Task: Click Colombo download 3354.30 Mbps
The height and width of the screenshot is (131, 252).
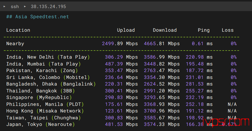Action: click(x=162, y=77)
